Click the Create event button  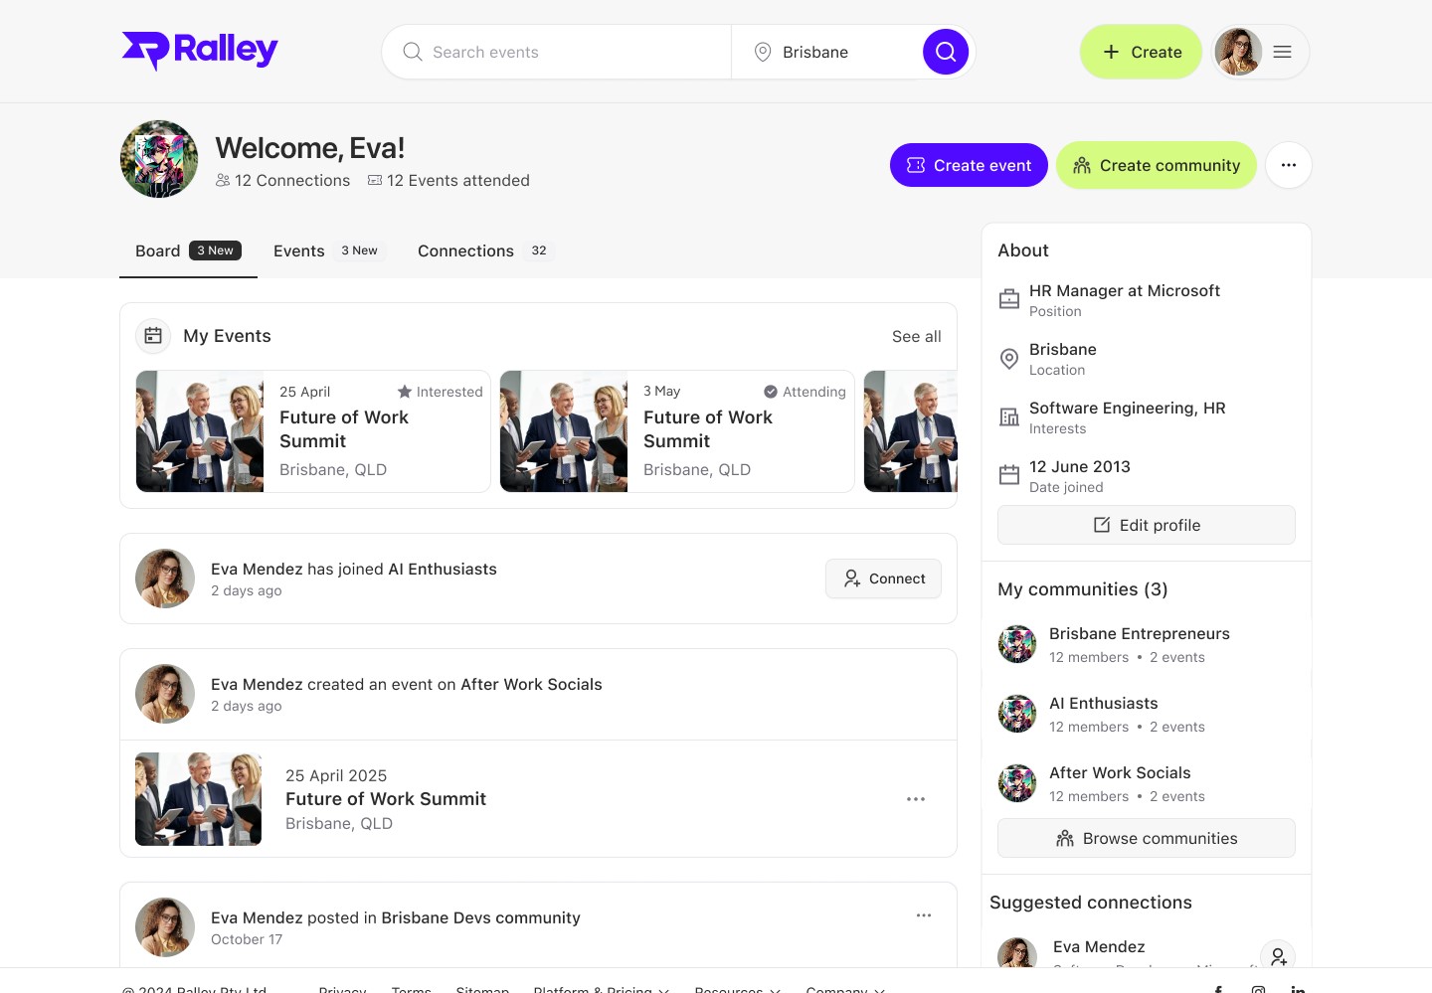click(969, 165)
